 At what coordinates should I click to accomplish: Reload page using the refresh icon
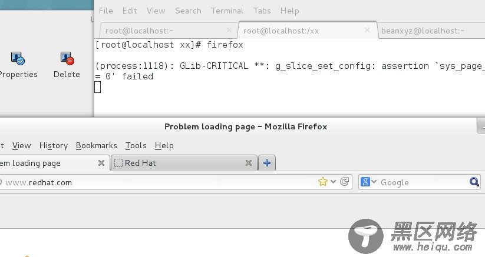[344, 181]
